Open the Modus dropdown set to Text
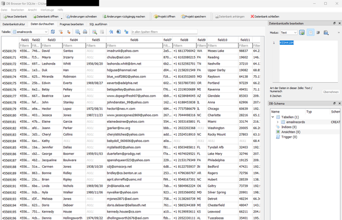Screen dimensions: 342x220 (289, 33)
